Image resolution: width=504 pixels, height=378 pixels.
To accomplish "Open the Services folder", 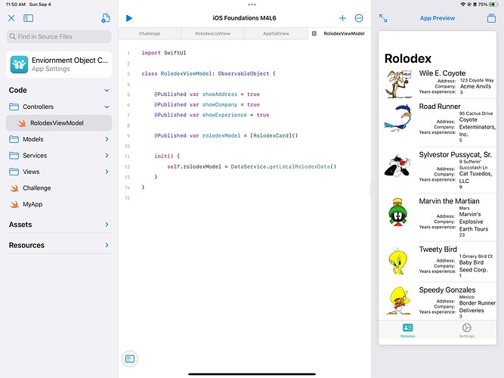I will (35, 156).
